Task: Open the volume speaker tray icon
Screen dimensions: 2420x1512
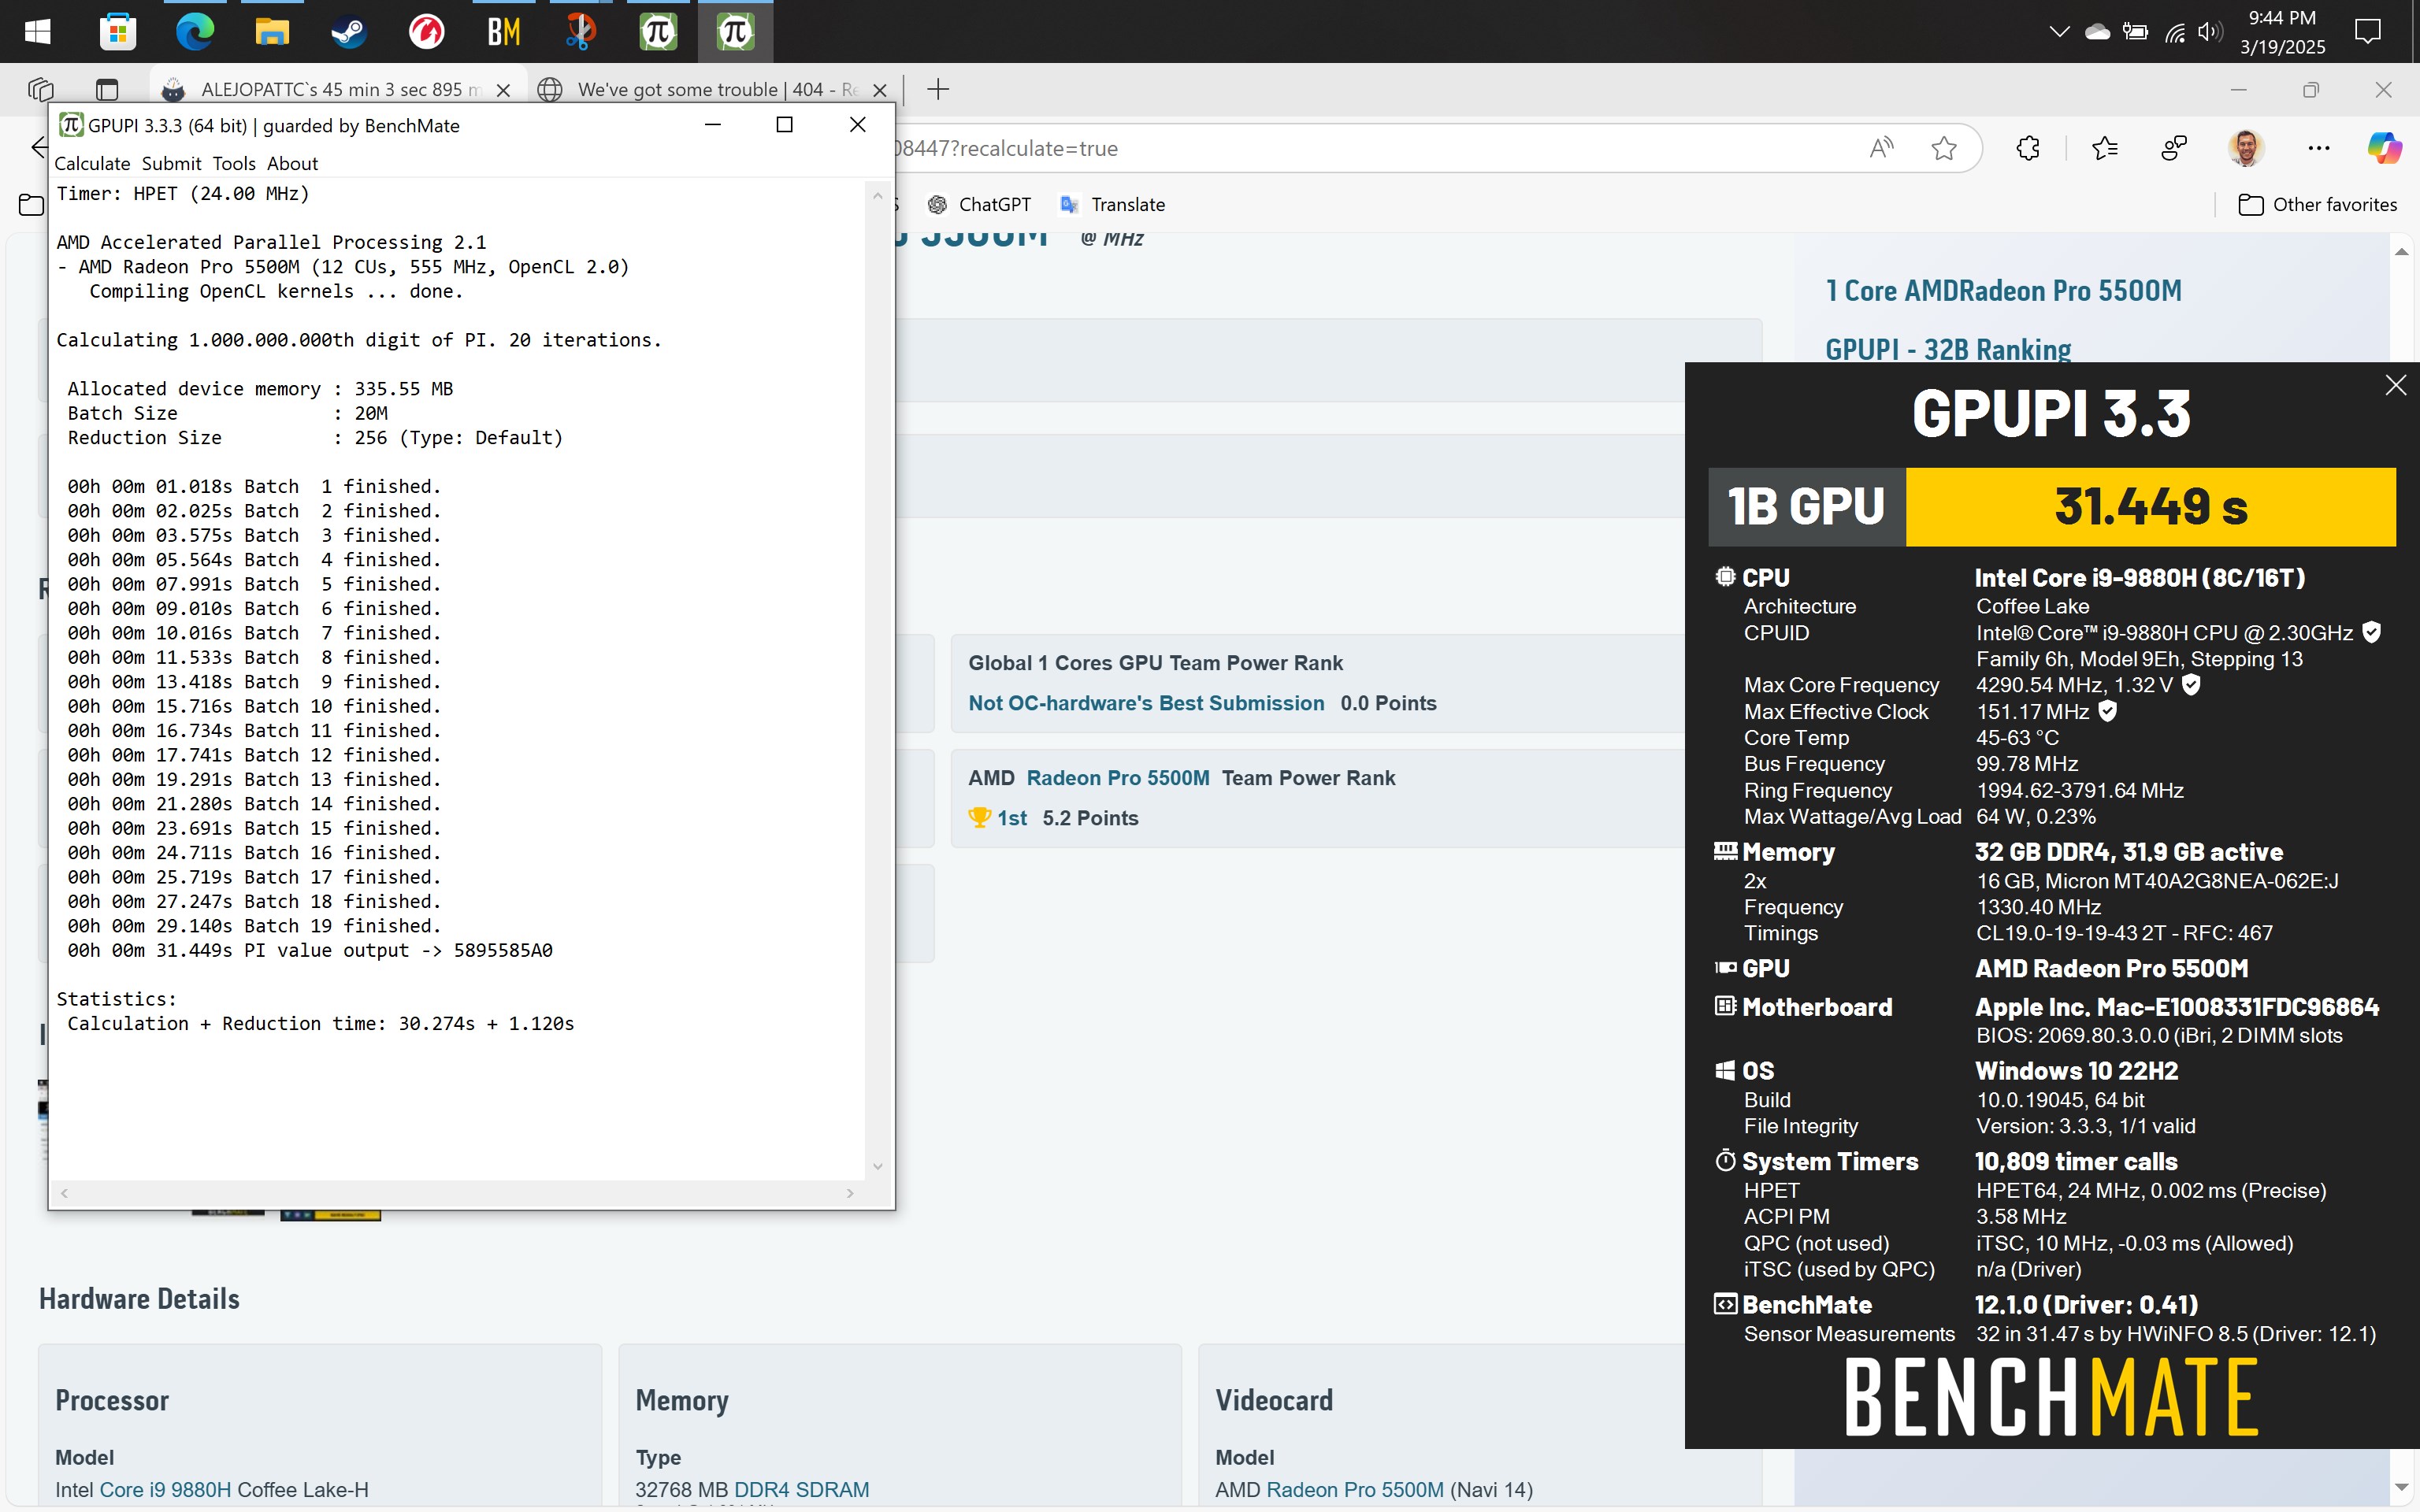Action: pos(2209,32)
